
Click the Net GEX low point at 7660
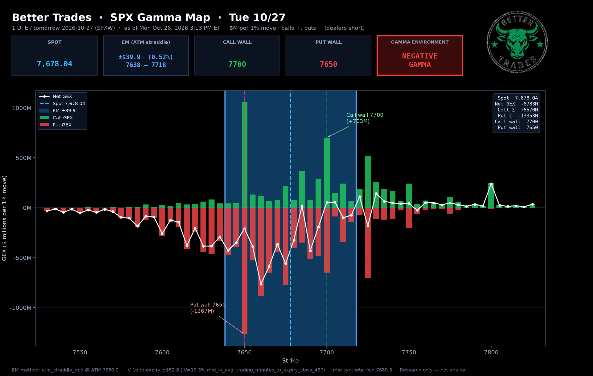click(x=261, y=284)
